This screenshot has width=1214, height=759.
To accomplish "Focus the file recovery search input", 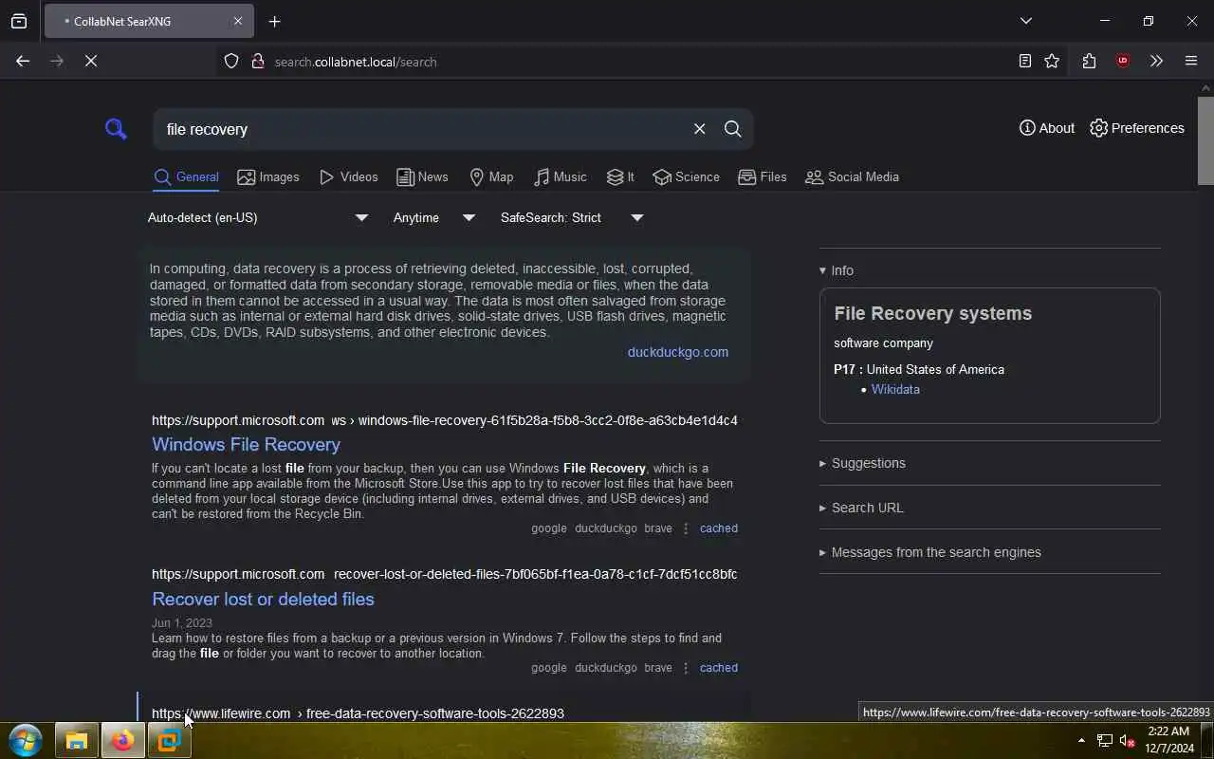I will click(422, 129).
